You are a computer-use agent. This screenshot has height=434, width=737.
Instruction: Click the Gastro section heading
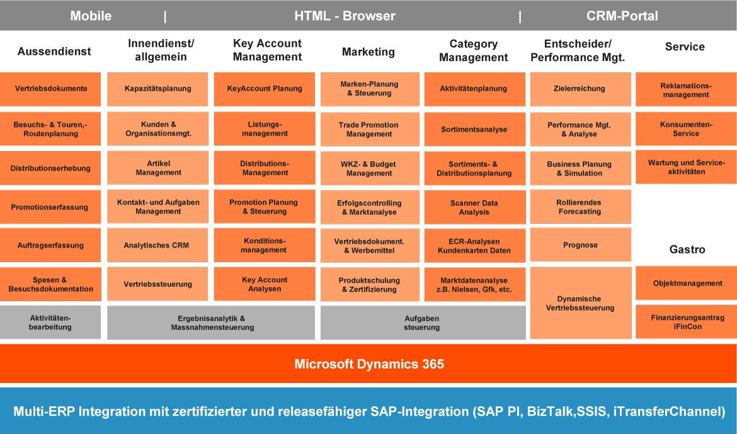(687, 250)
